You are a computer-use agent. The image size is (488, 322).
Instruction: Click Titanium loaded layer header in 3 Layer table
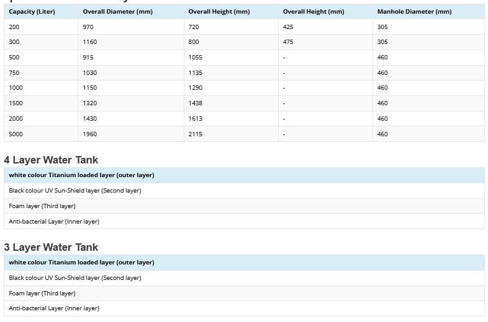pos(81,263)
